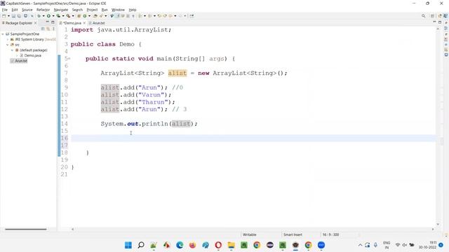Screen dimensions: 449x252
Task: Switch to the Demo.java editor tab
Action: tap(72, 23)
